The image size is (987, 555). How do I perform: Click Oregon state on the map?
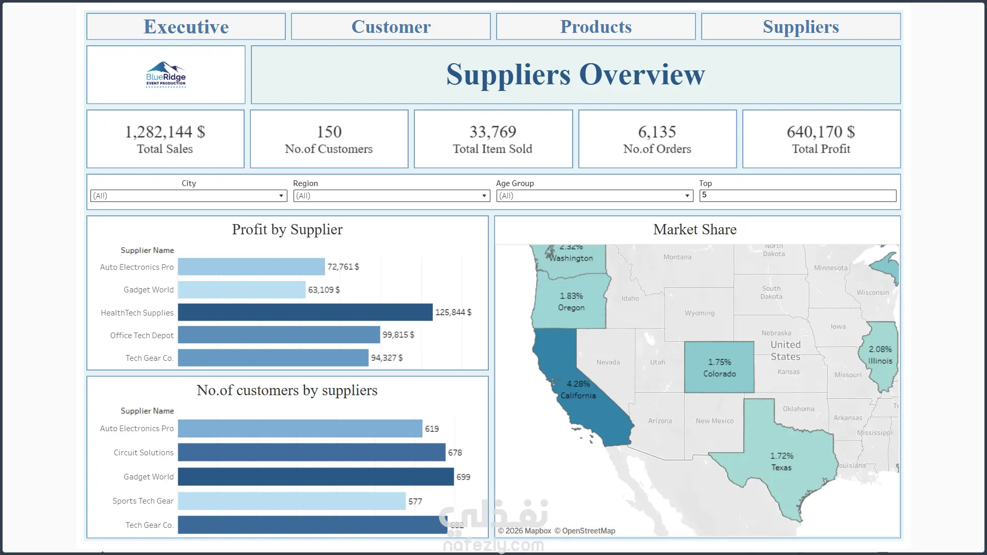pyautogui.click(x=571, y=302)
